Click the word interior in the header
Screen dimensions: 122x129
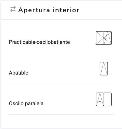click(x=66, y=10)
